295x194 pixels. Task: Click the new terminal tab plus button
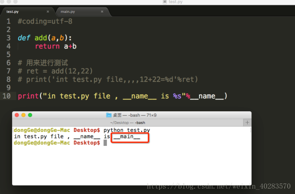[247, 123]
